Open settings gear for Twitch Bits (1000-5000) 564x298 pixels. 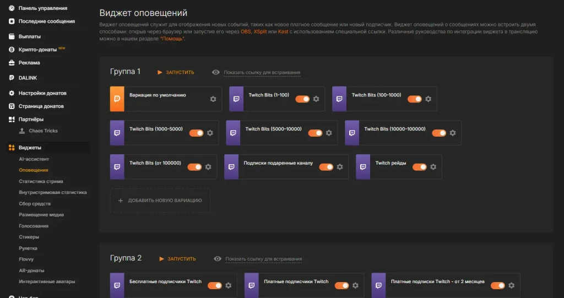[210, 133]
